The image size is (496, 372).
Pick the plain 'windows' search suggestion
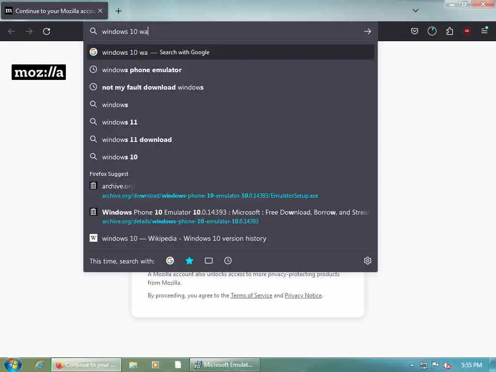(231, 105)
